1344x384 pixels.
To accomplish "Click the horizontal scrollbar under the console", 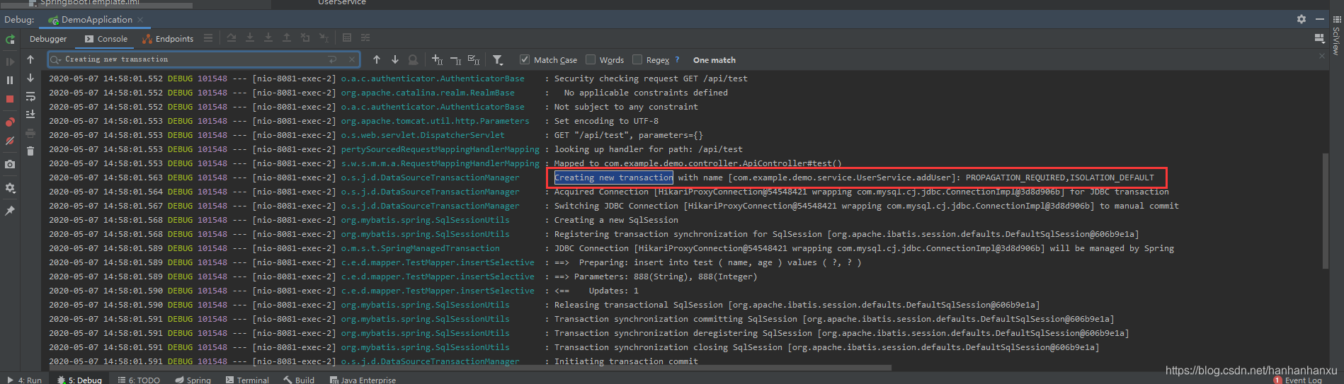I will (496, 368).
